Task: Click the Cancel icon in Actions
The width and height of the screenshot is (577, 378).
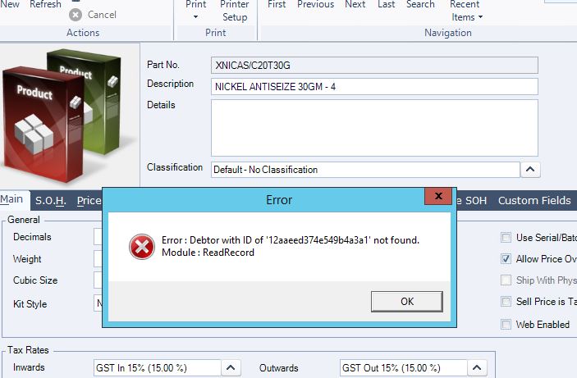Action: (x=76, y=15)
